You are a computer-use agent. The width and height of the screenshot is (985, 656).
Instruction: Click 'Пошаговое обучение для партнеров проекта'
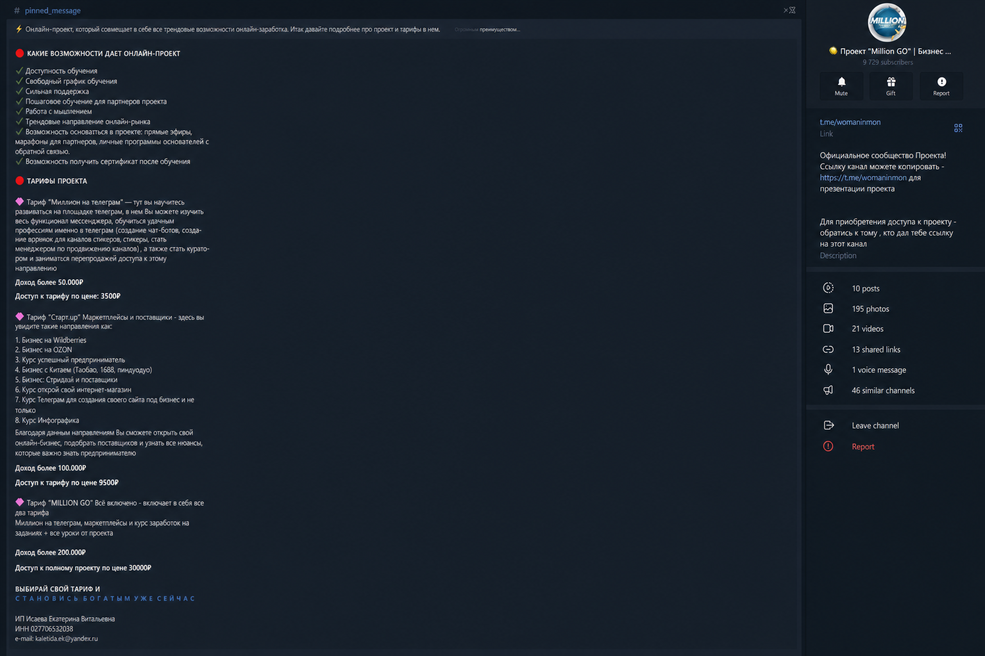pos(96,101)
